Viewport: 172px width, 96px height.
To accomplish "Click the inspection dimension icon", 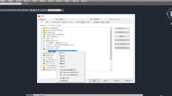I will 36,10.
